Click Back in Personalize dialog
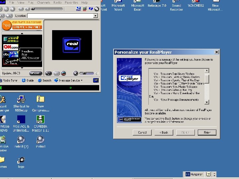This screenshot has height=179, width=239. (x=164, y=132)
